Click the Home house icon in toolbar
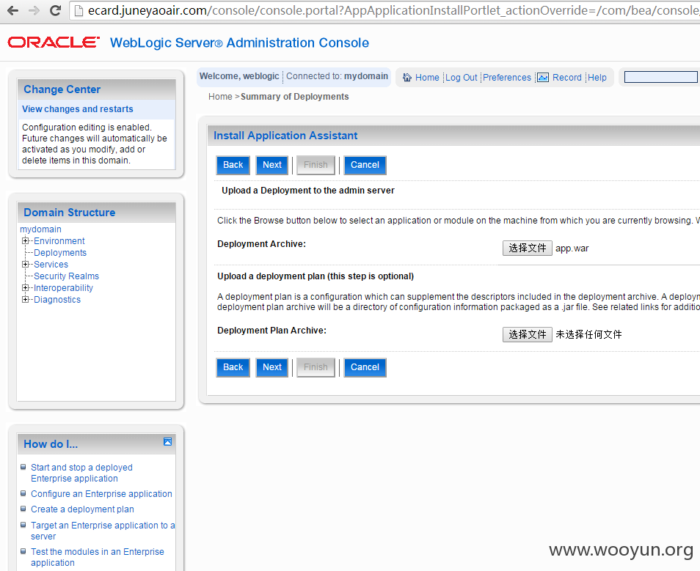This screenshot has height=571, width=700. click(407, 77)
